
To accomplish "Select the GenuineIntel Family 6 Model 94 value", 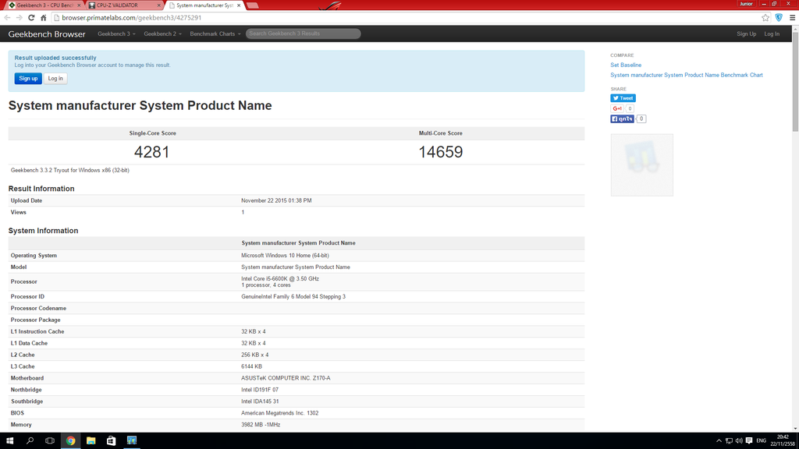I will [x=293, y=297].
